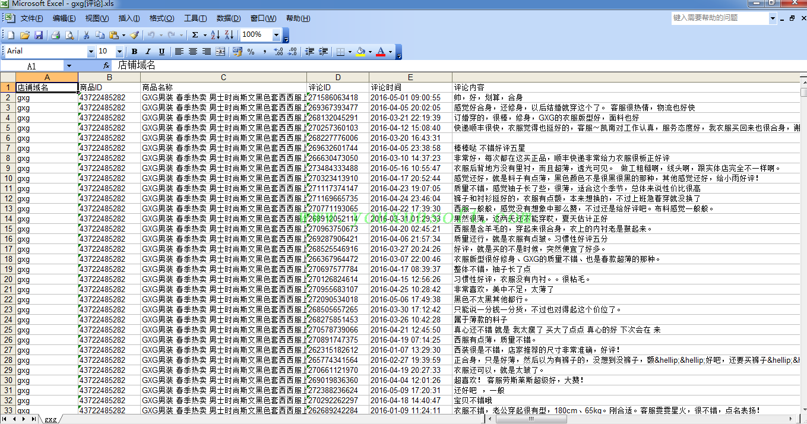Click the Name Box showing A1

click(33, 66)
